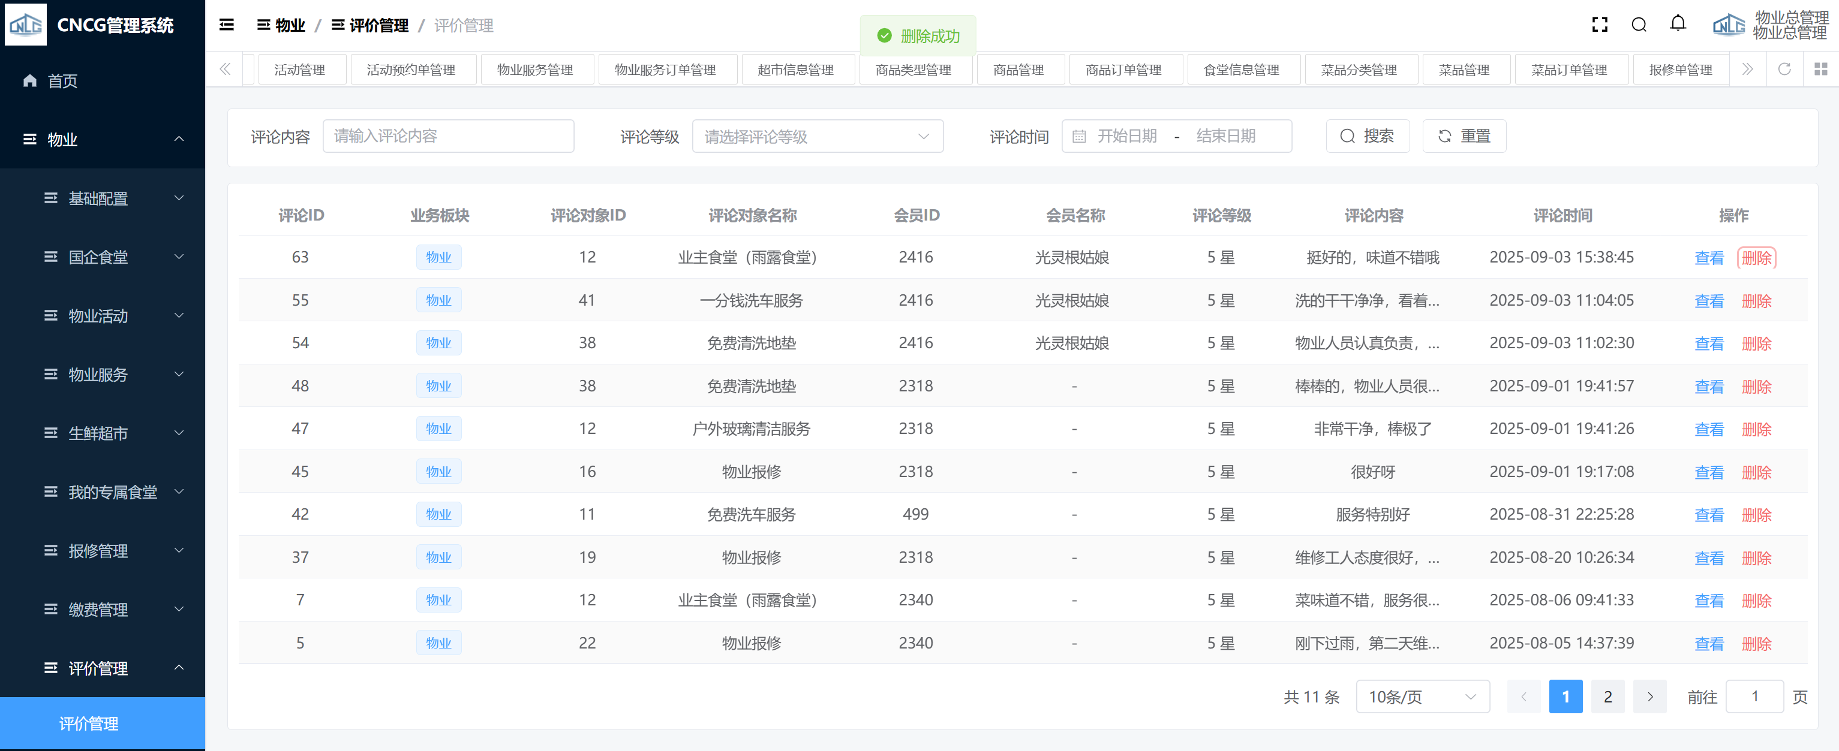Viewport: 1839px width, 751px height.
Task: Click the 搜索 button
Action: point(1366,136)
